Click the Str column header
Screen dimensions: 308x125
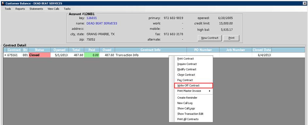[25, 50]
